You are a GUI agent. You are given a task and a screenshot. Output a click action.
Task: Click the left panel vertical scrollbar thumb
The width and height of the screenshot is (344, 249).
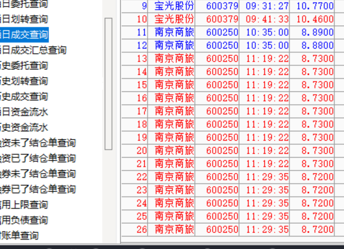pos(108,84)
